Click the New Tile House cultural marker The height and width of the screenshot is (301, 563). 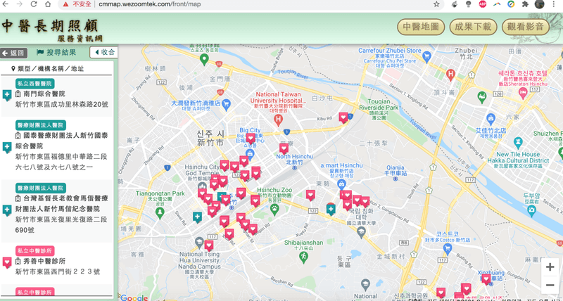coord(518,143)
